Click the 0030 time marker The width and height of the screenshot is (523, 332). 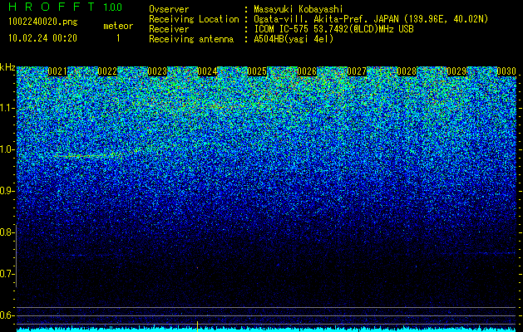(506, 71)
